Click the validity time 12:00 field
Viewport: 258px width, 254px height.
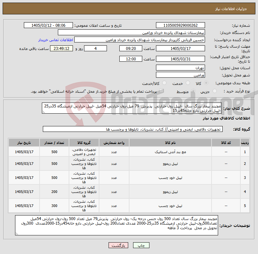(131, 59)
